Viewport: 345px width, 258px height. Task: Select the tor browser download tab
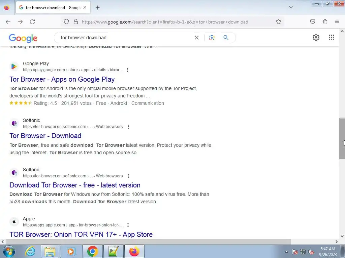pos(53,8)
